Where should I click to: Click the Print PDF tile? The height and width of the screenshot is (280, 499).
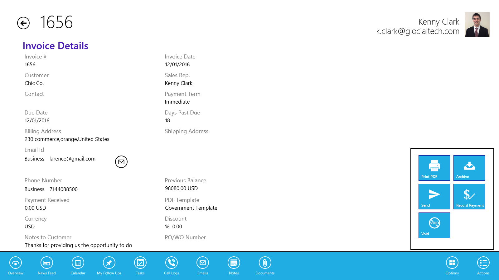[x=434, y=168]
